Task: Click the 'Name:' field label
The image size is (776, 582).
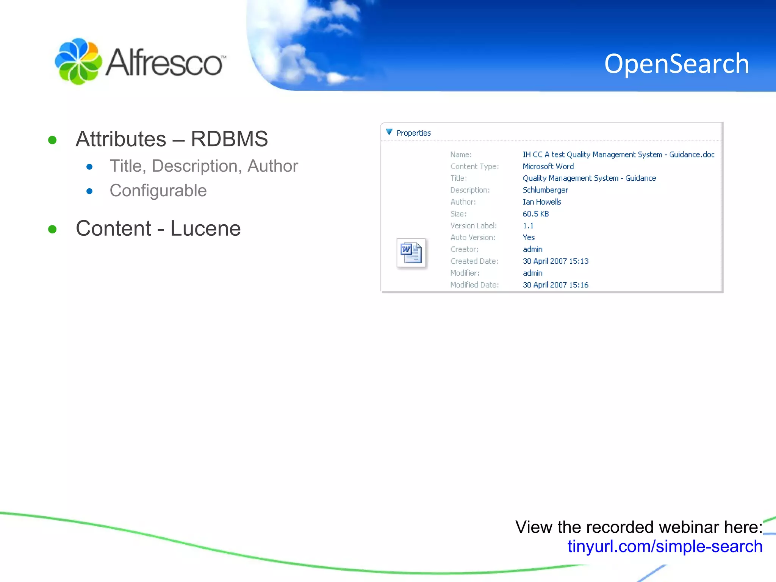Action: [x=461, y=155]
